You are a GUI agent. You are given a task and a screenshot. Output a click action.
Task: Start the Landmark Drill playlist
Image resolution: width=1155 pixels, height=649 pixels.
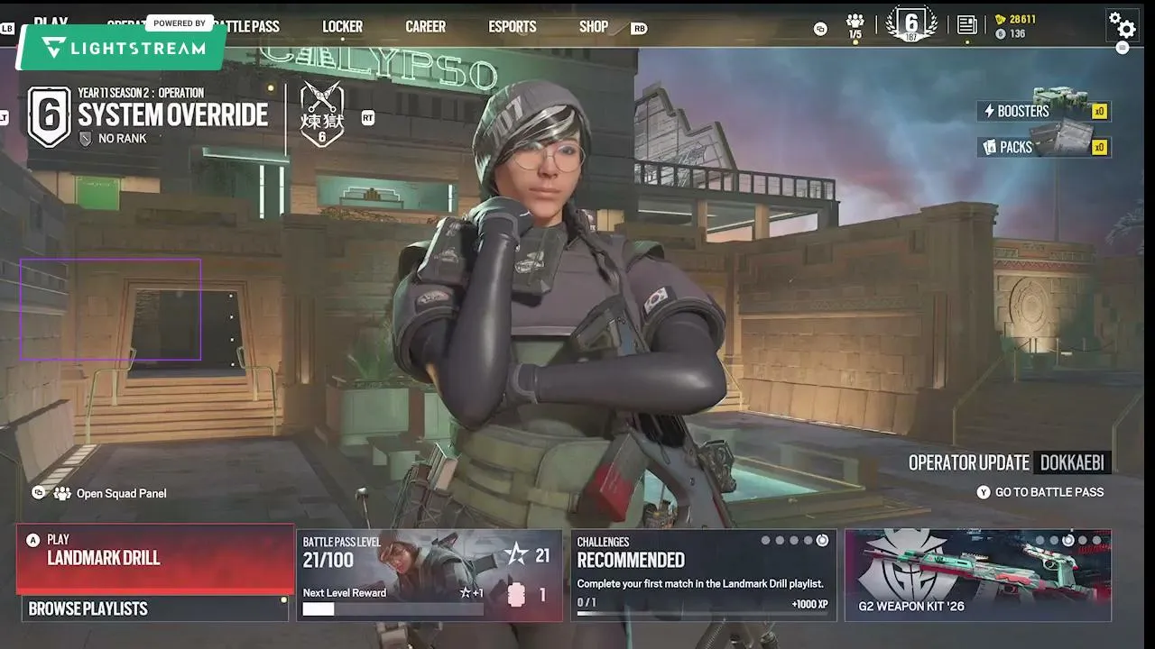pyautogui.click(x=155, y=559)
